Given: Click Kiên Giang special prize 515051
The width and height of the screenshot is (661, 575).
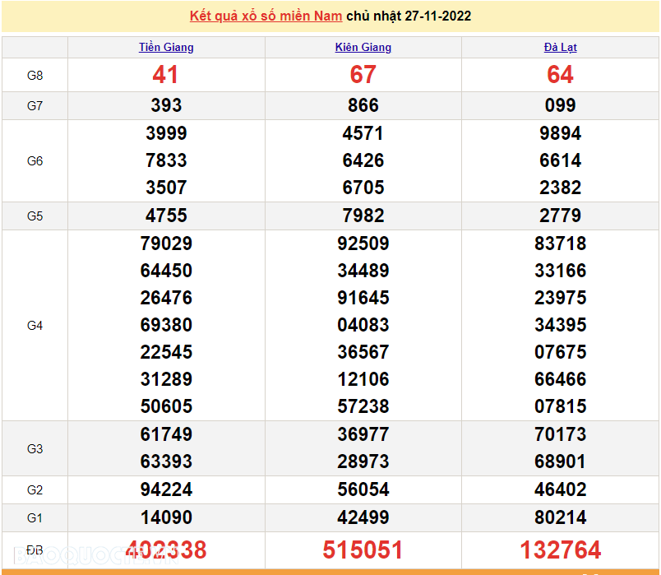Looking at the screenshot, I should tap(363, 550).
